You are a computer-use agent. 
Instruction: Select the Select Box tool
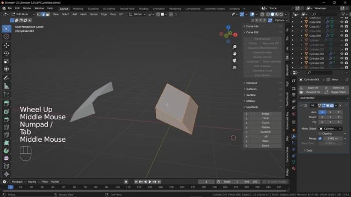coord(6,29)
